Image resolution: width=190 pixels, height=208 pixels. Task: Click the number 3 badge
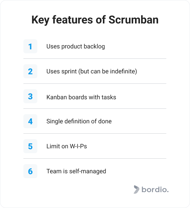pyautogui.click(x=30, y=96)
